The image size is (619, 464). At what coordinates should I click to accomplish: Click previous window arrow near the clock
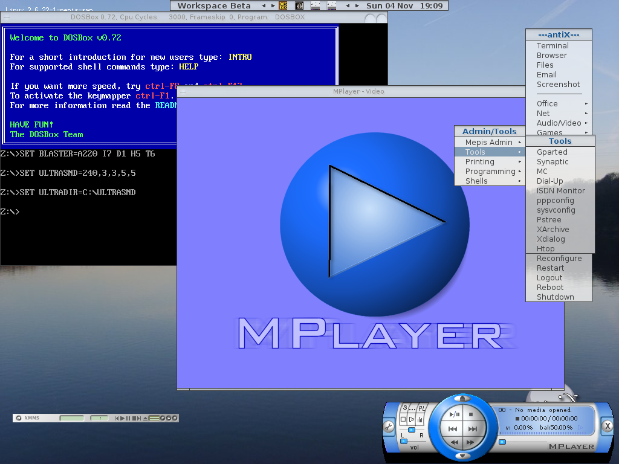[348, 5]
